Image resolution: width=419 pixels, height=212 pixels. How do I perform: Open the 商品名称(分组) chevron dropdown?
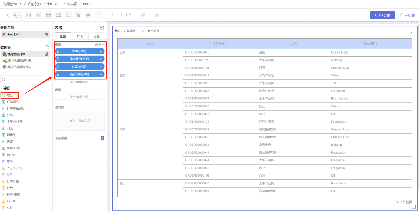coord(101,74)
